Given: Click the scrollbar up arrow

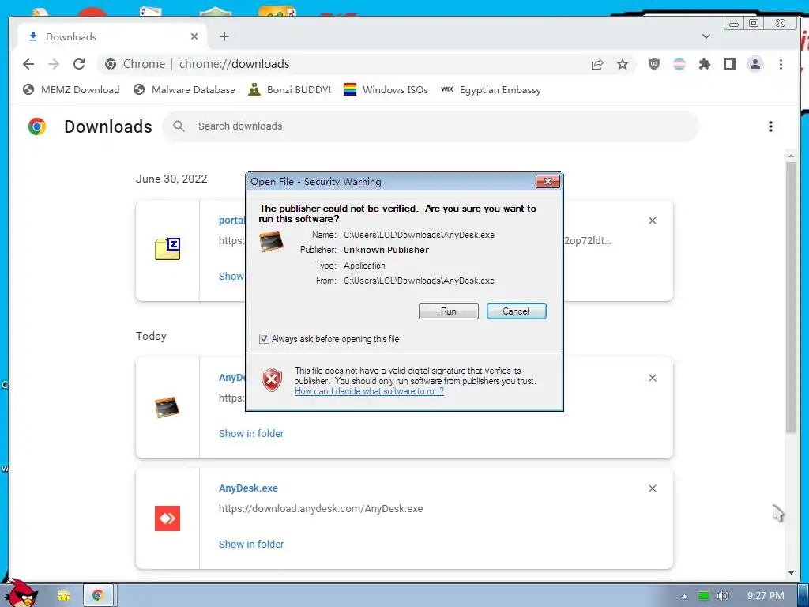Looking at the screenshot, I should point(791,155).
